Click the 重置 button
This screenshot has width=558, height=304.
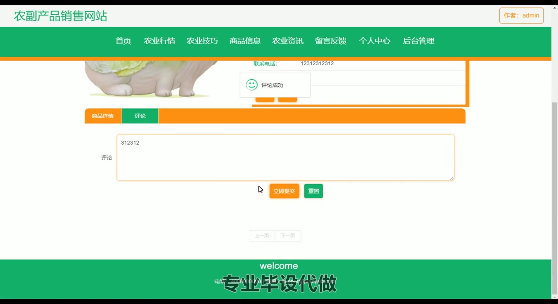[314, 191]
